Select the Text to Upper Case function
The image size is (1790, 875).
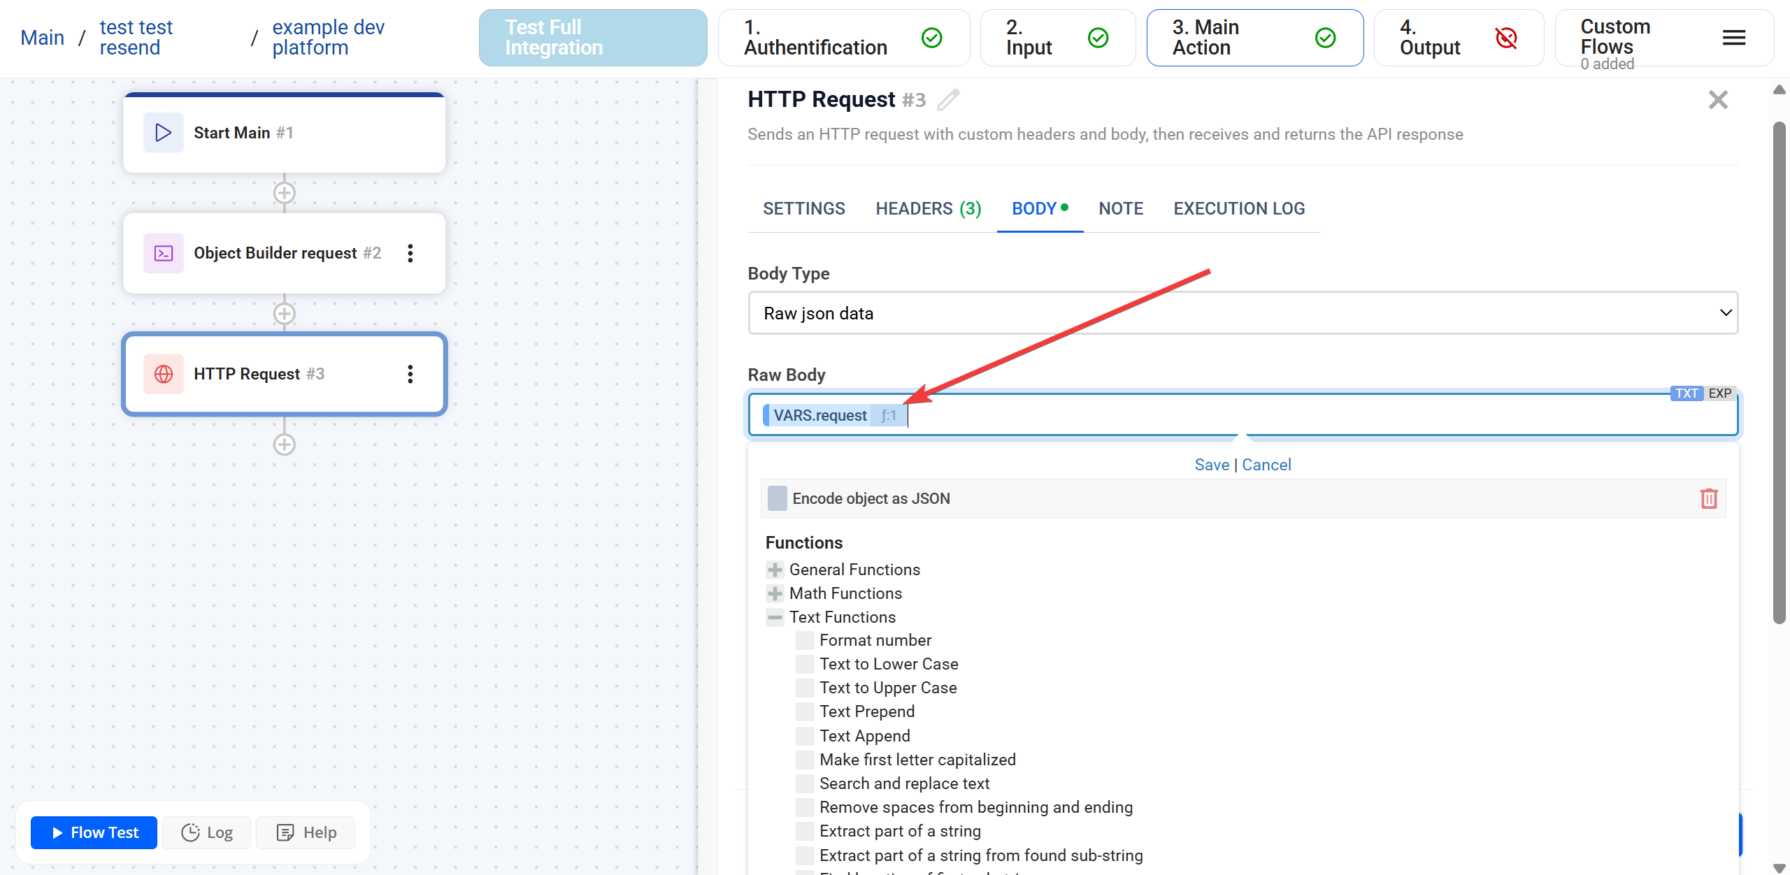pos(887,688)
